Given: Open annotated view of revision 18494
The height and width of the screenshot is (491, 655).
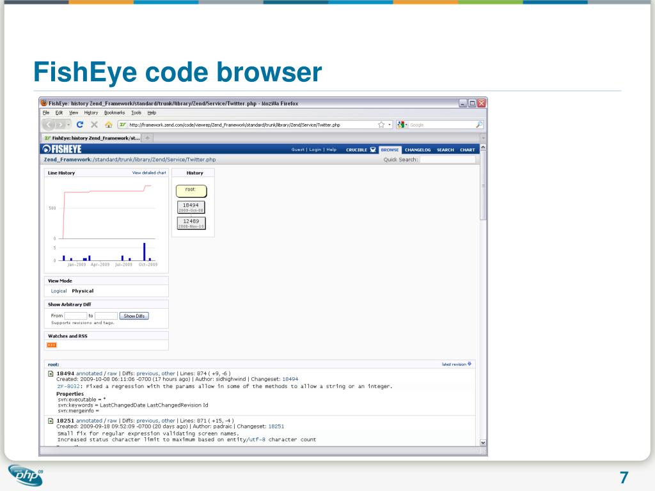Looking at the screenshot, I should pos(89,373).
